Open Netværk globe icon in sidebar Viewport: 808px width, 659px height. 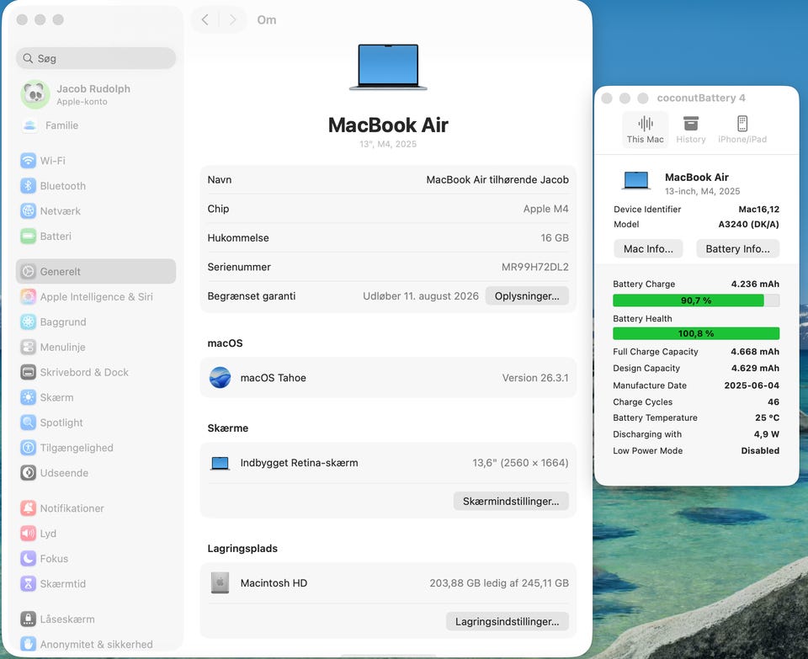[x=28, y=210]
